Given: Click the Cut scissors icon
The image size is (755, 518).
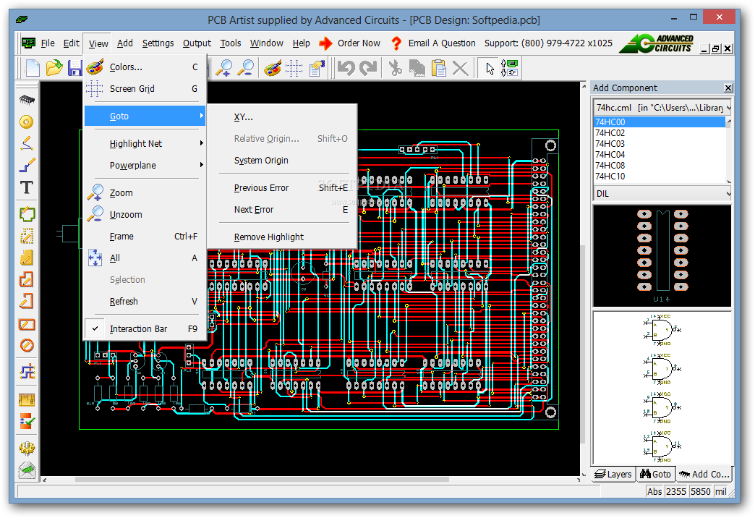Looking at the screenshot, I should (396, 68).
